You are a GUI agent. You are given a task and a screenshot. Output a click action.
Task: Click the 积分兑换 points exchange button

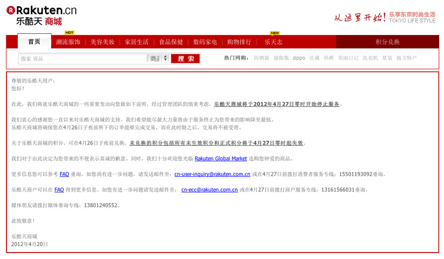click(388, 42)
